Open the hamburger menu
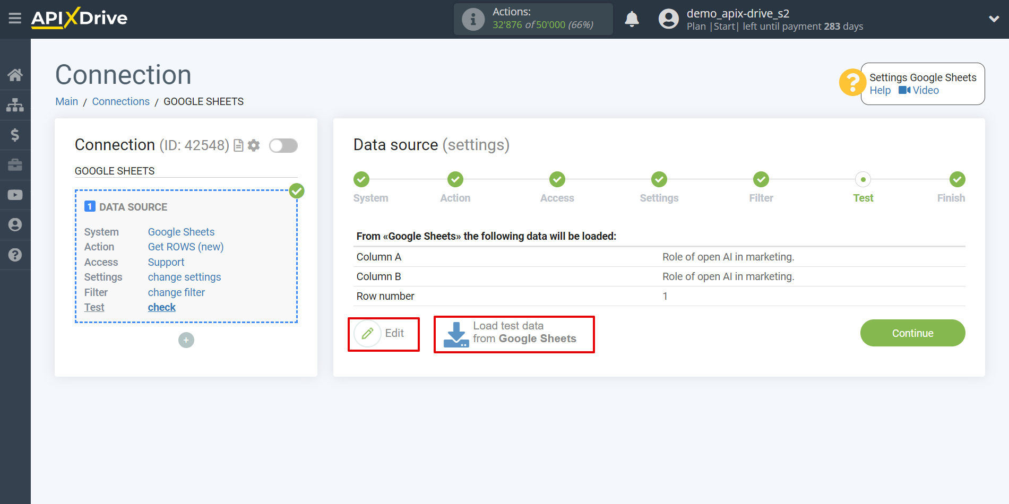1009x504 pixels. click(x=15, y=19)
